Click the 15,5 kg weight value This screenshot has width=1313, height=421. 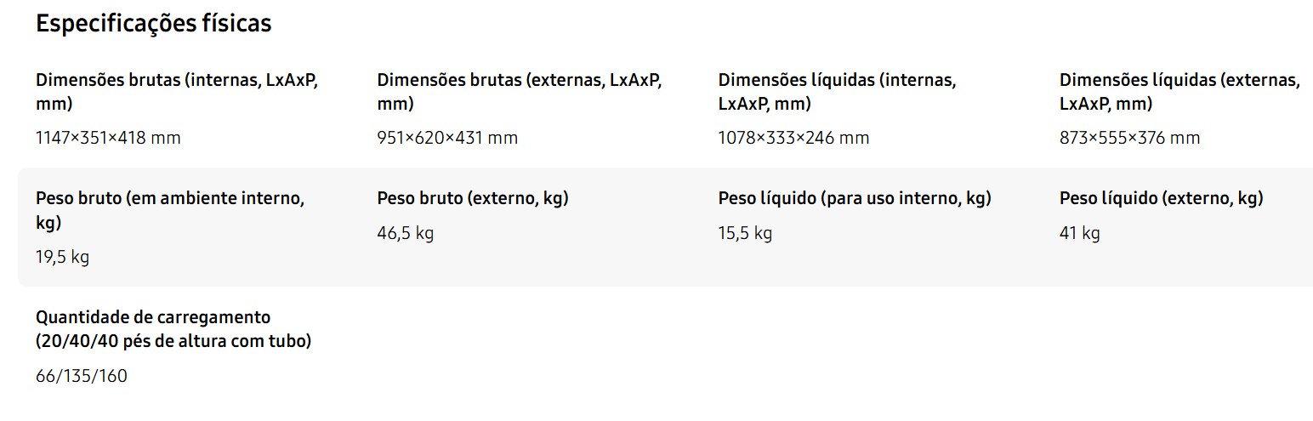pos(745,233)
